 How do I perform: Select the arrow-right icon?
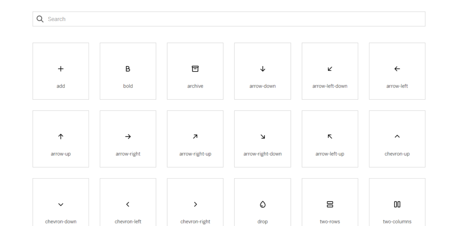128,137
